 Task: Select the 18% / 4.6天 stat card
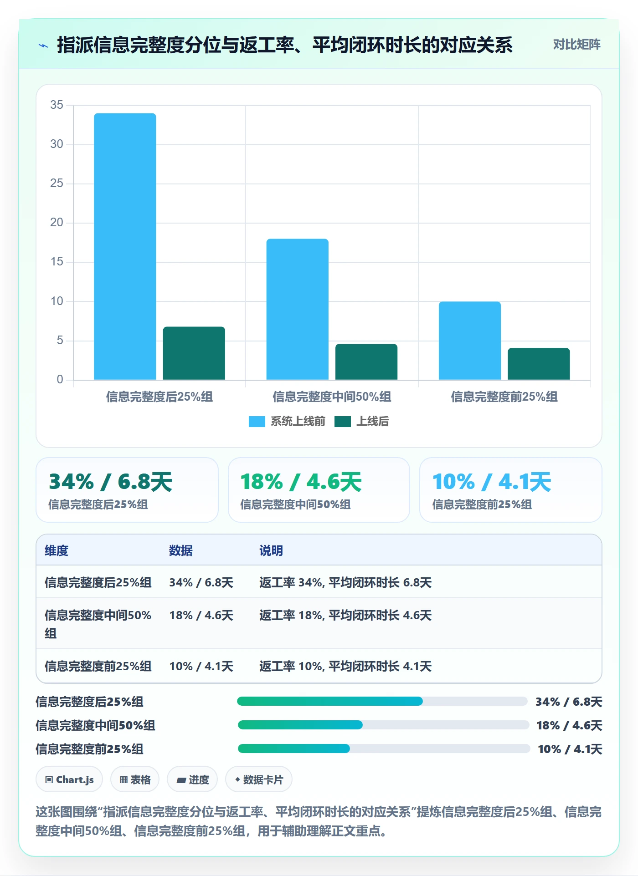click(x=319, y=490)
